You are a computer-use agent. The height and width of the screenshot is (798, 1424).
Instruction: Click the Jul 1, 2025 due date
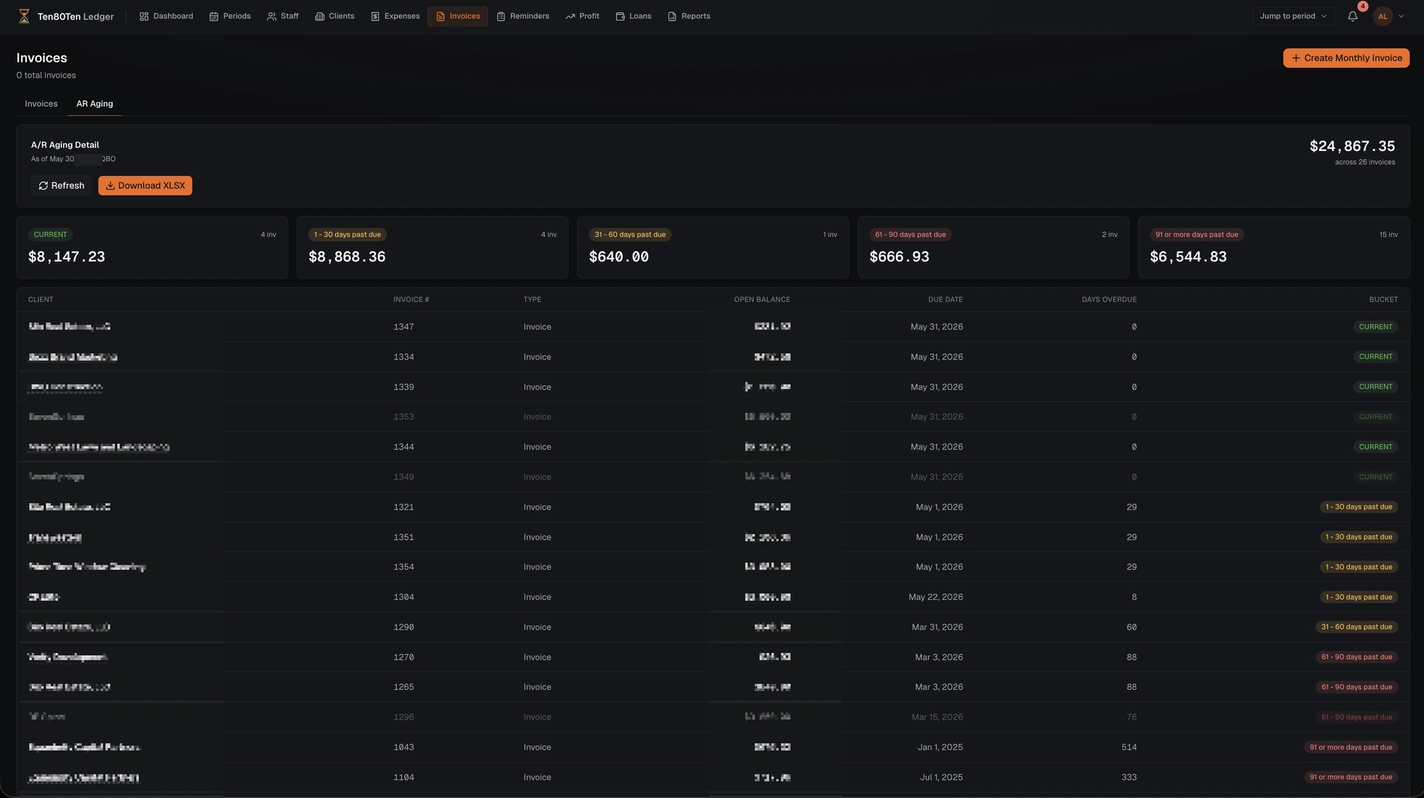pos(941,777)
